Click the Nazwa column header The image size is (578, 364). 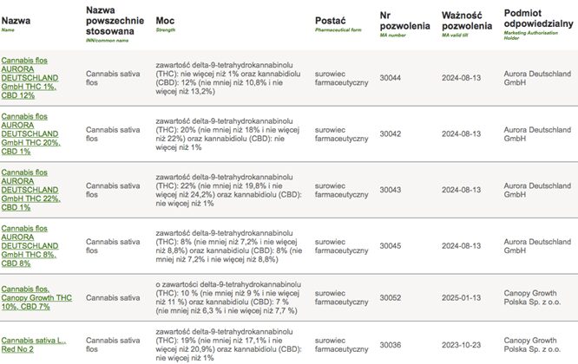tap(16, 21)
